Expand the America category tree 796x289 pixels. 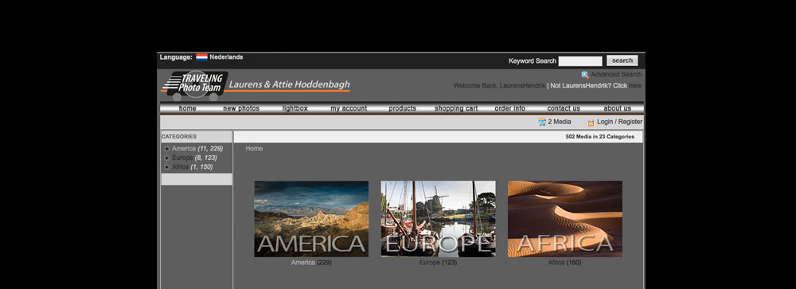click(166, 149)
